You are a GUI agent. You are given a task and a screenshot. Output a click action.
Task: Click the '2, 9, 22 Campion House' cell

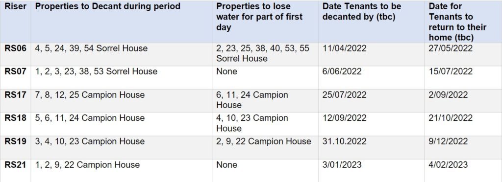(263, 141)
